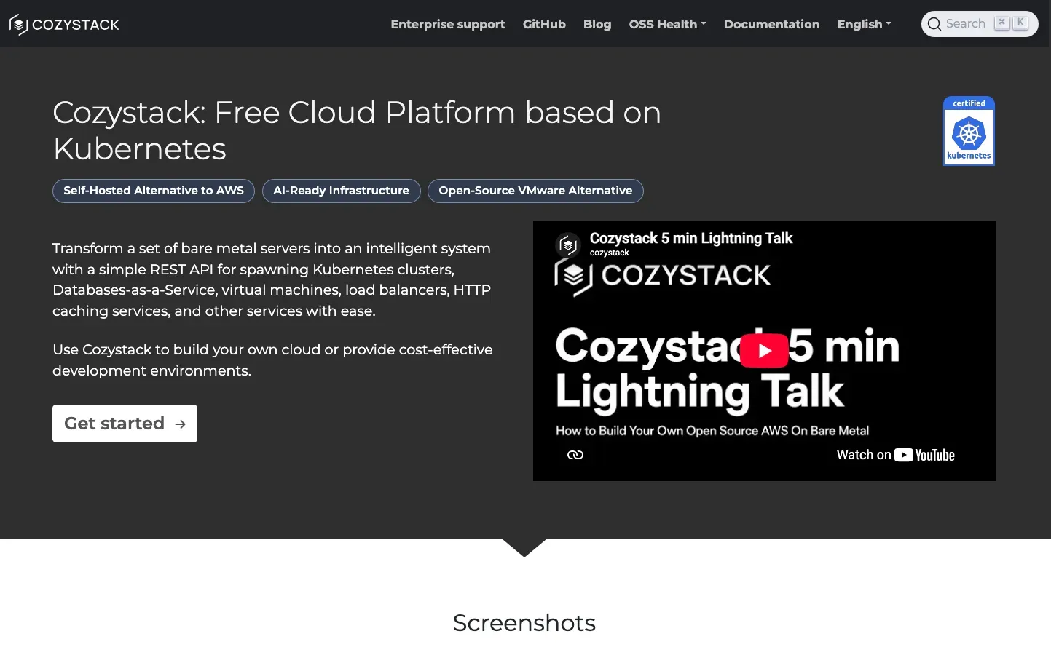Click the cozystack channel avatar in video

[568, 245]
